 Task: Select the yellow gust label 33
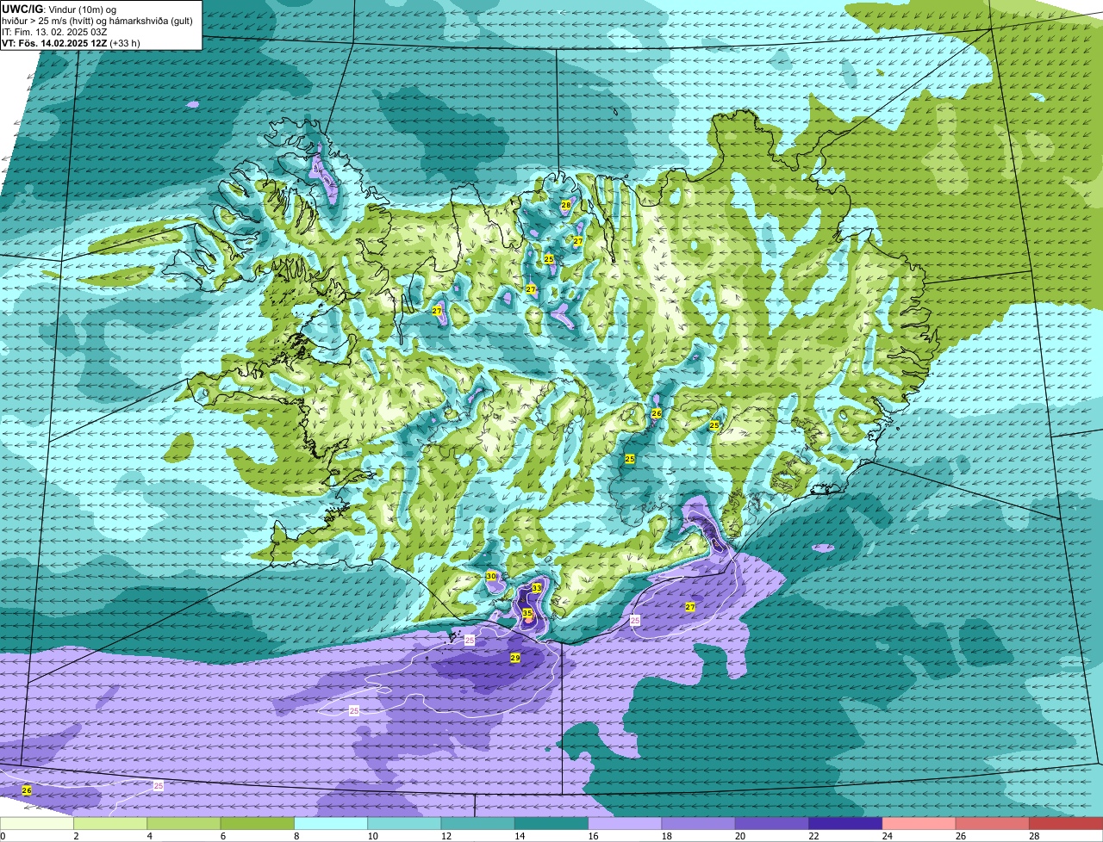[537, 588]
